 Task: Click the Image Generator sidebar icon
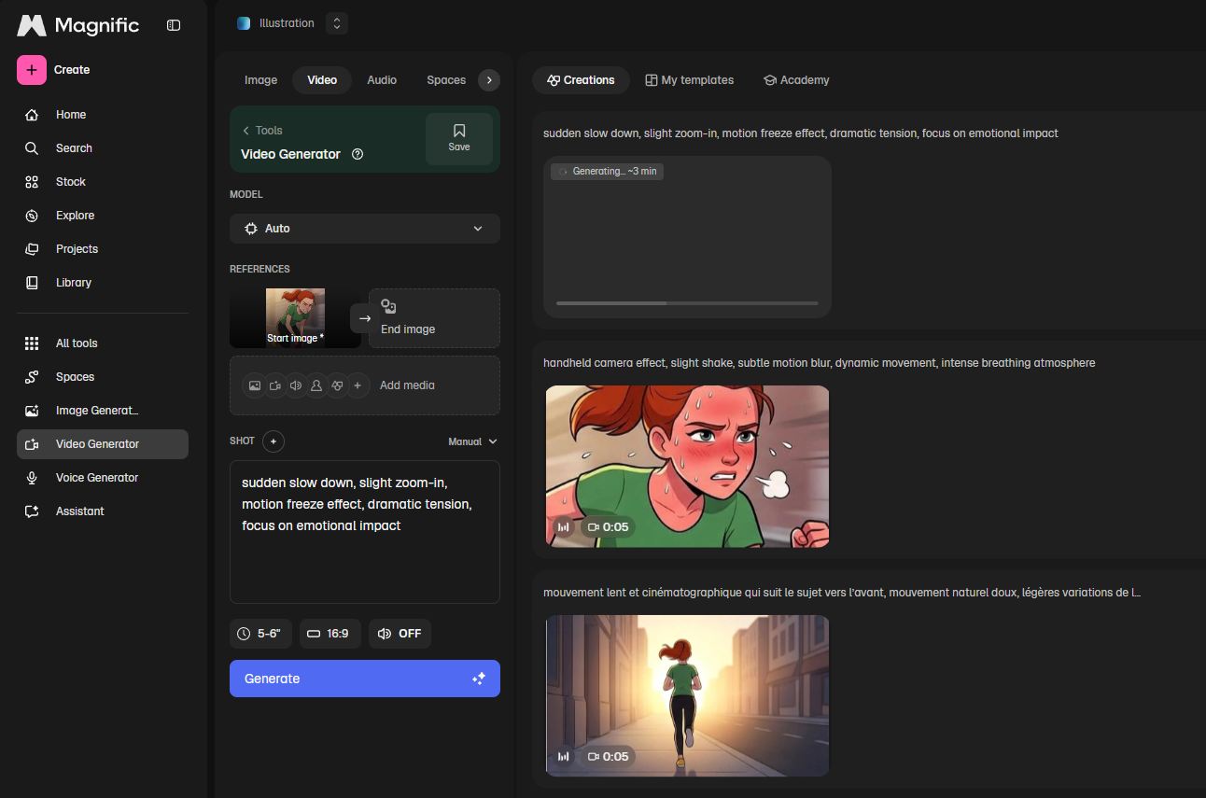point(32,411)
